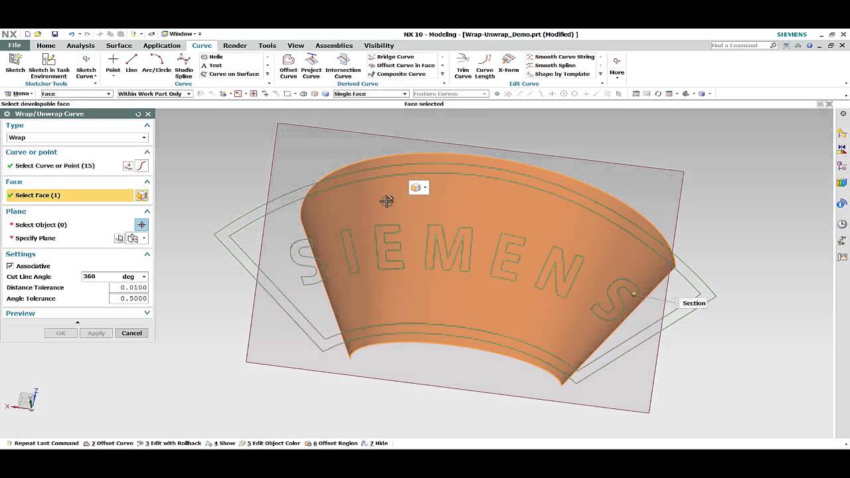Open the Type dropdown showing Wrap
The height and width of the screenshot is (478, 850).
pyautogui.click(x=77, y=137)
